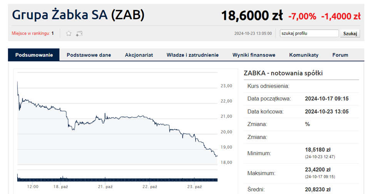The width and height of the screenshot is (365, 194).
Task: Click the Minimum value 18,5180 zł
Action: [x=318, y=150]
